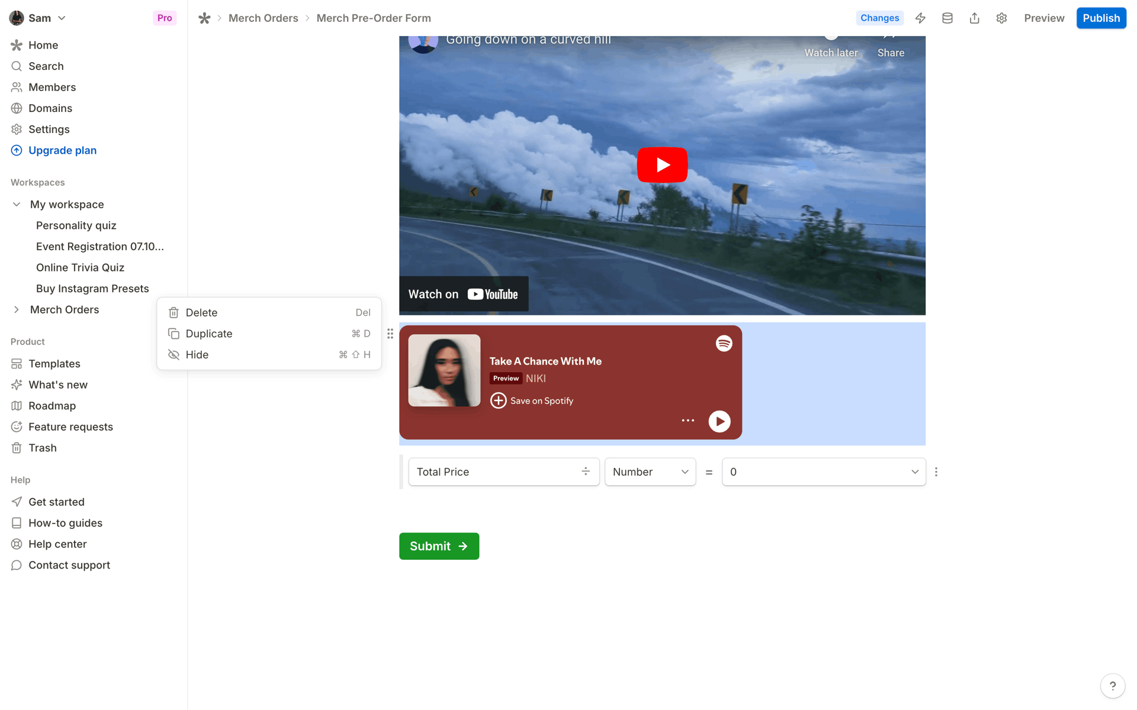Image resolution: width=1137 pixels, height=710 pixels.
Task: Click the NIKI album cover thumbnail
Action: click(x=444, y=370)
